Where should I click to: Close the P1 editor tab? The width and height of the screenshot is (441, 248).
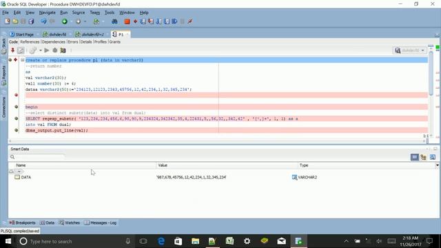pyautogui.click(x=127, y=34)
